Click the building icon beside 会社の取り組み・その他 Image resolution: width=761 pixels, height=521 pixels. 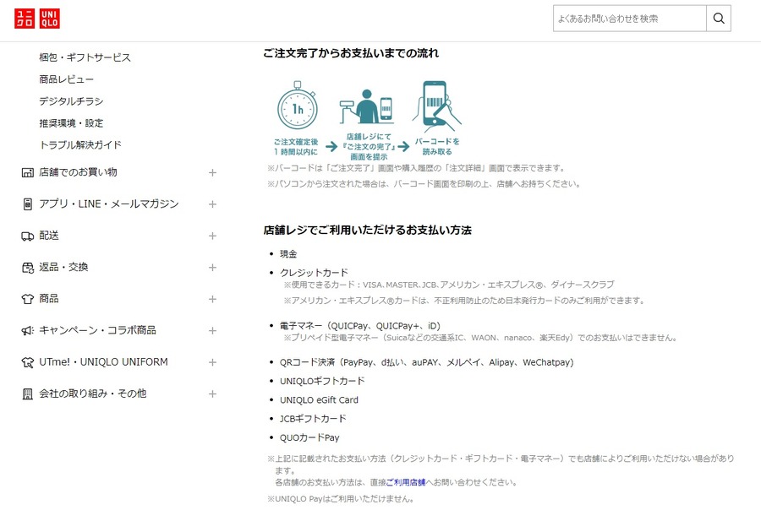point(28,394)
